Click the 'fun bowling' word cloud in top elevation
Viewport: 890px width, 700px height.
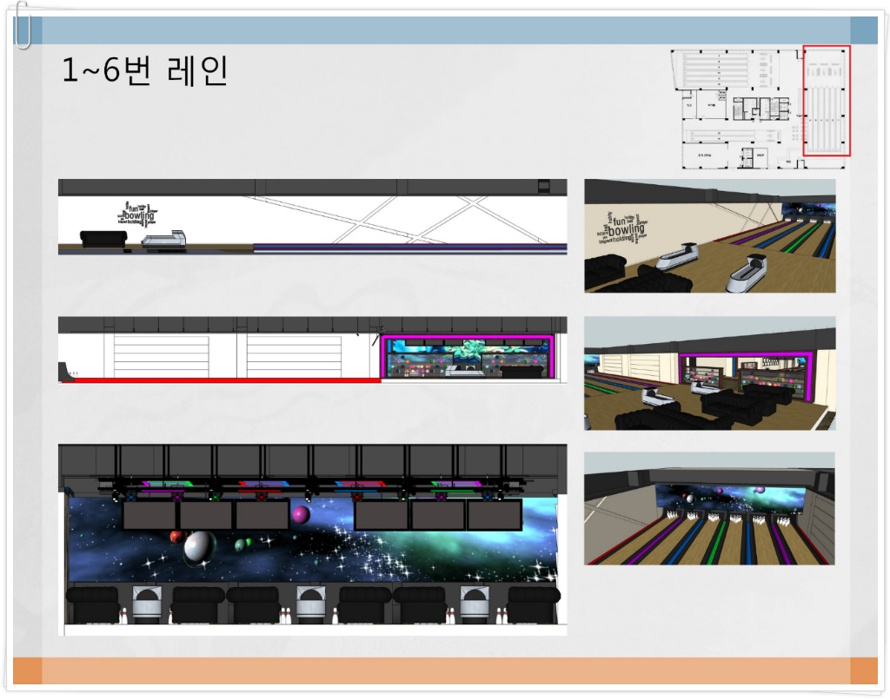pyautogui.click(x=138, y=214)
